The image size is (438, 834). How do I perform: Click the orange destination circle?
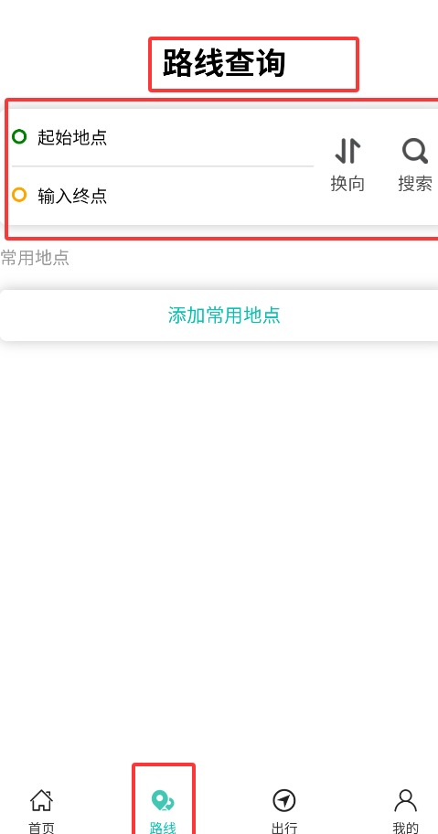coord(19,195)
